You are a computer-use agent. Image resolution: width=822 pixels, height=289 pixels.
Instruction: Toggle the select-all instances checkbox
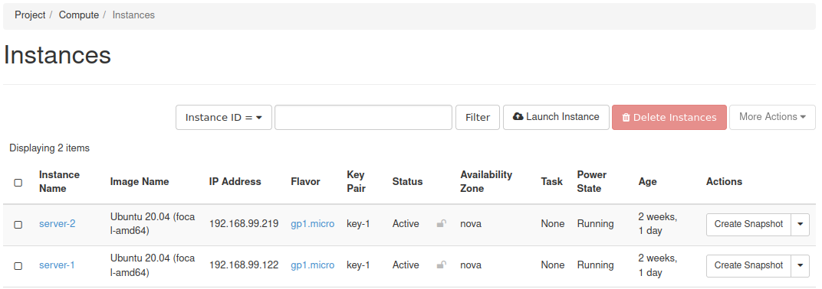(18, 183)
